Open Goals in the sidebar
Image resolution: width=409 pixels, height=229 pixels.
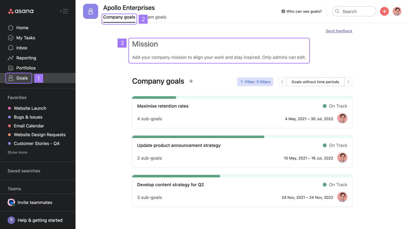point(38,78)
